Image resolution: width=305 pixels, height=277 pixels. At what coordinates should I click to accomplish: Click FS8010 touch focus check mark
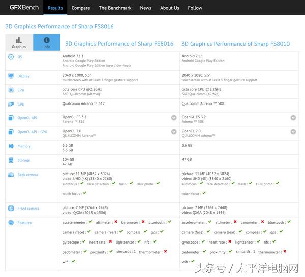(x=204, y=193)
